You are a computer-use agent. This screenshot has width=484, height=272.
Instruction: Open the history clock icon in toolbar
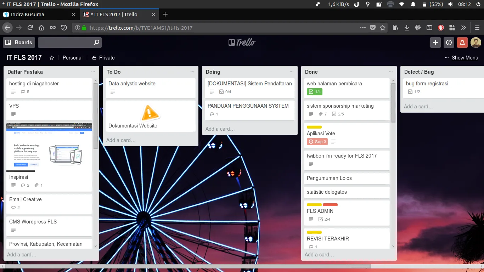[64, 28]
